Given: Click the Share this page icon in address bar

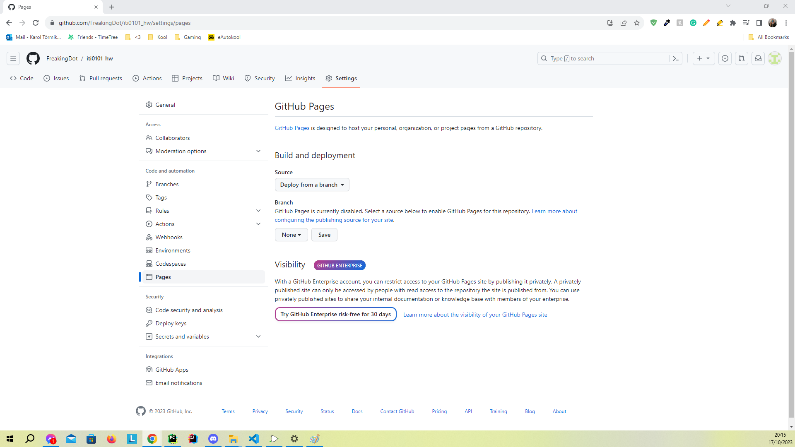Looking at the screenshot, I should [624, 23].
